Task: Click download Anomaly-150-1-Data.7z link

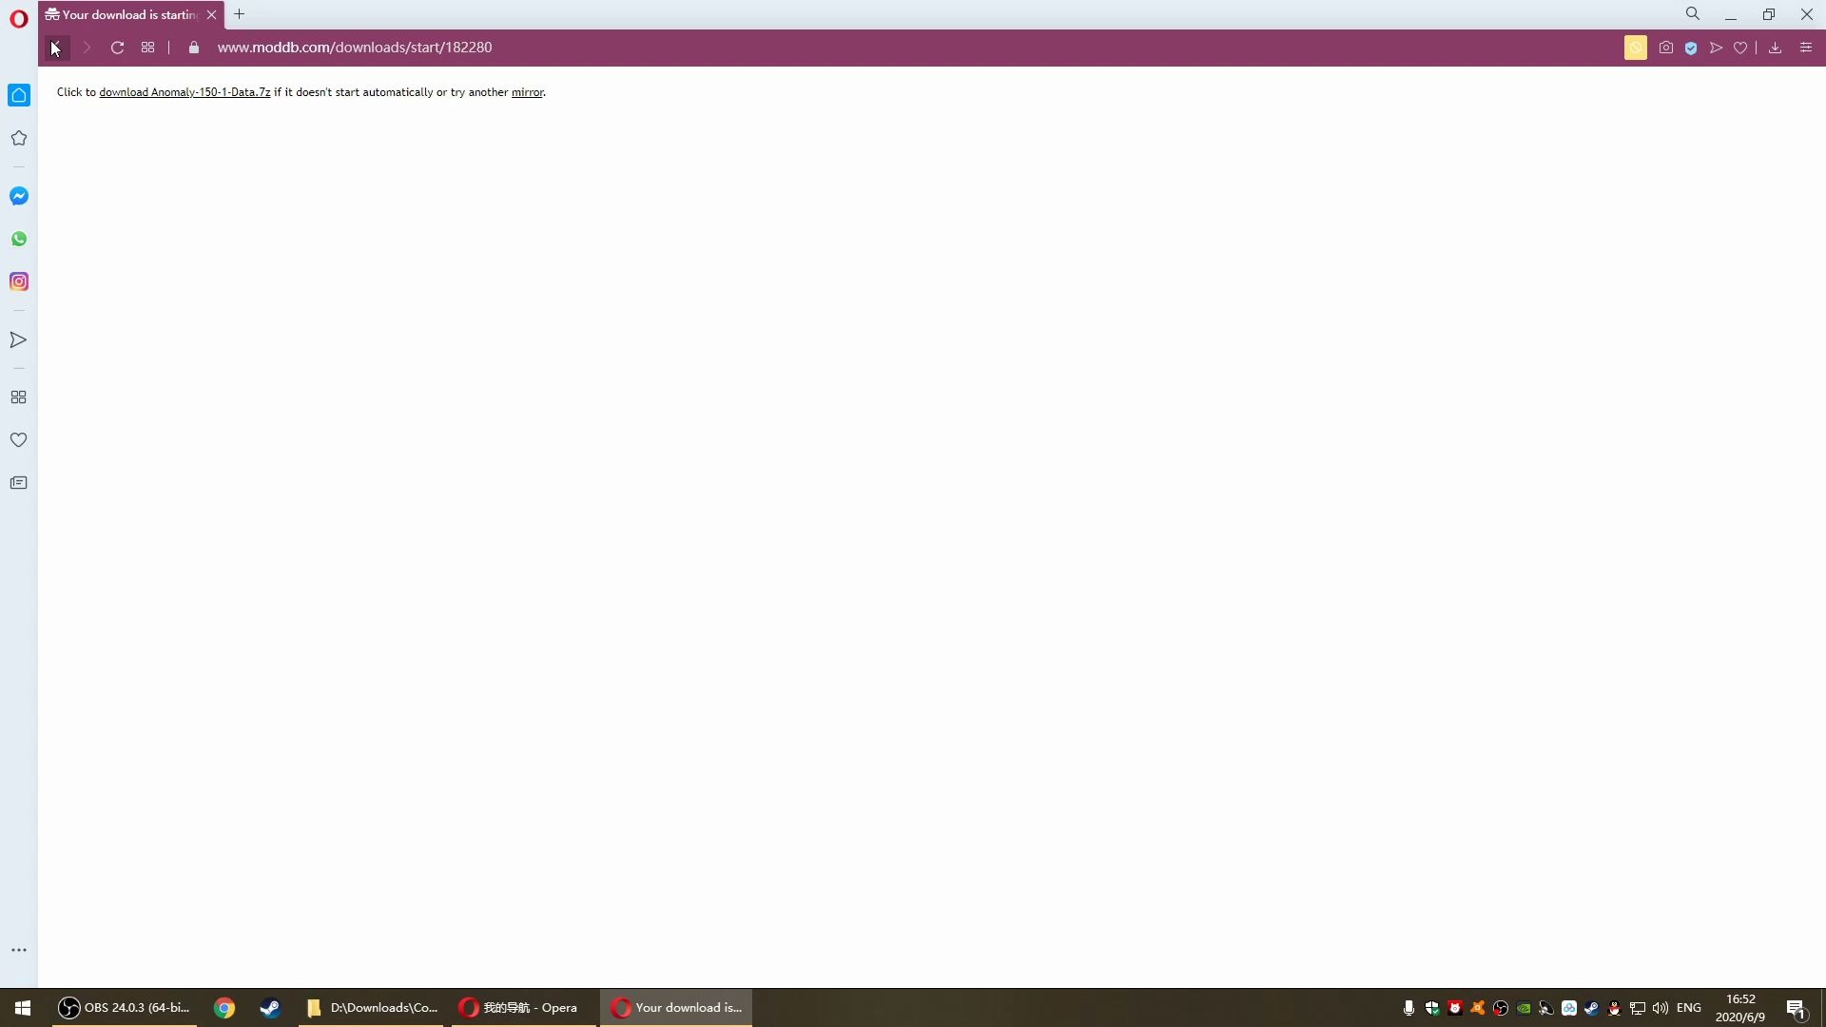Action: click(x=185, y=91)
